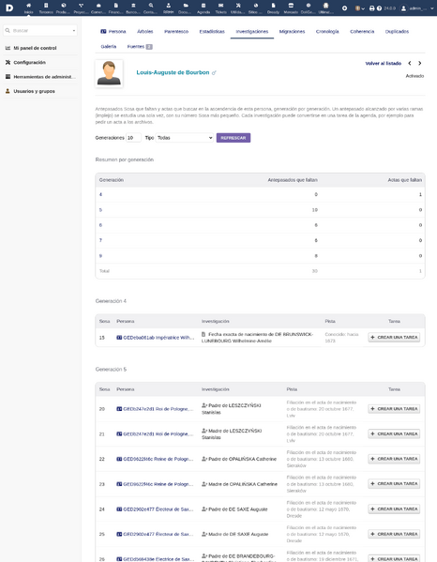
Task: Click the help question mark icon
Action: (x=379, y=8)
